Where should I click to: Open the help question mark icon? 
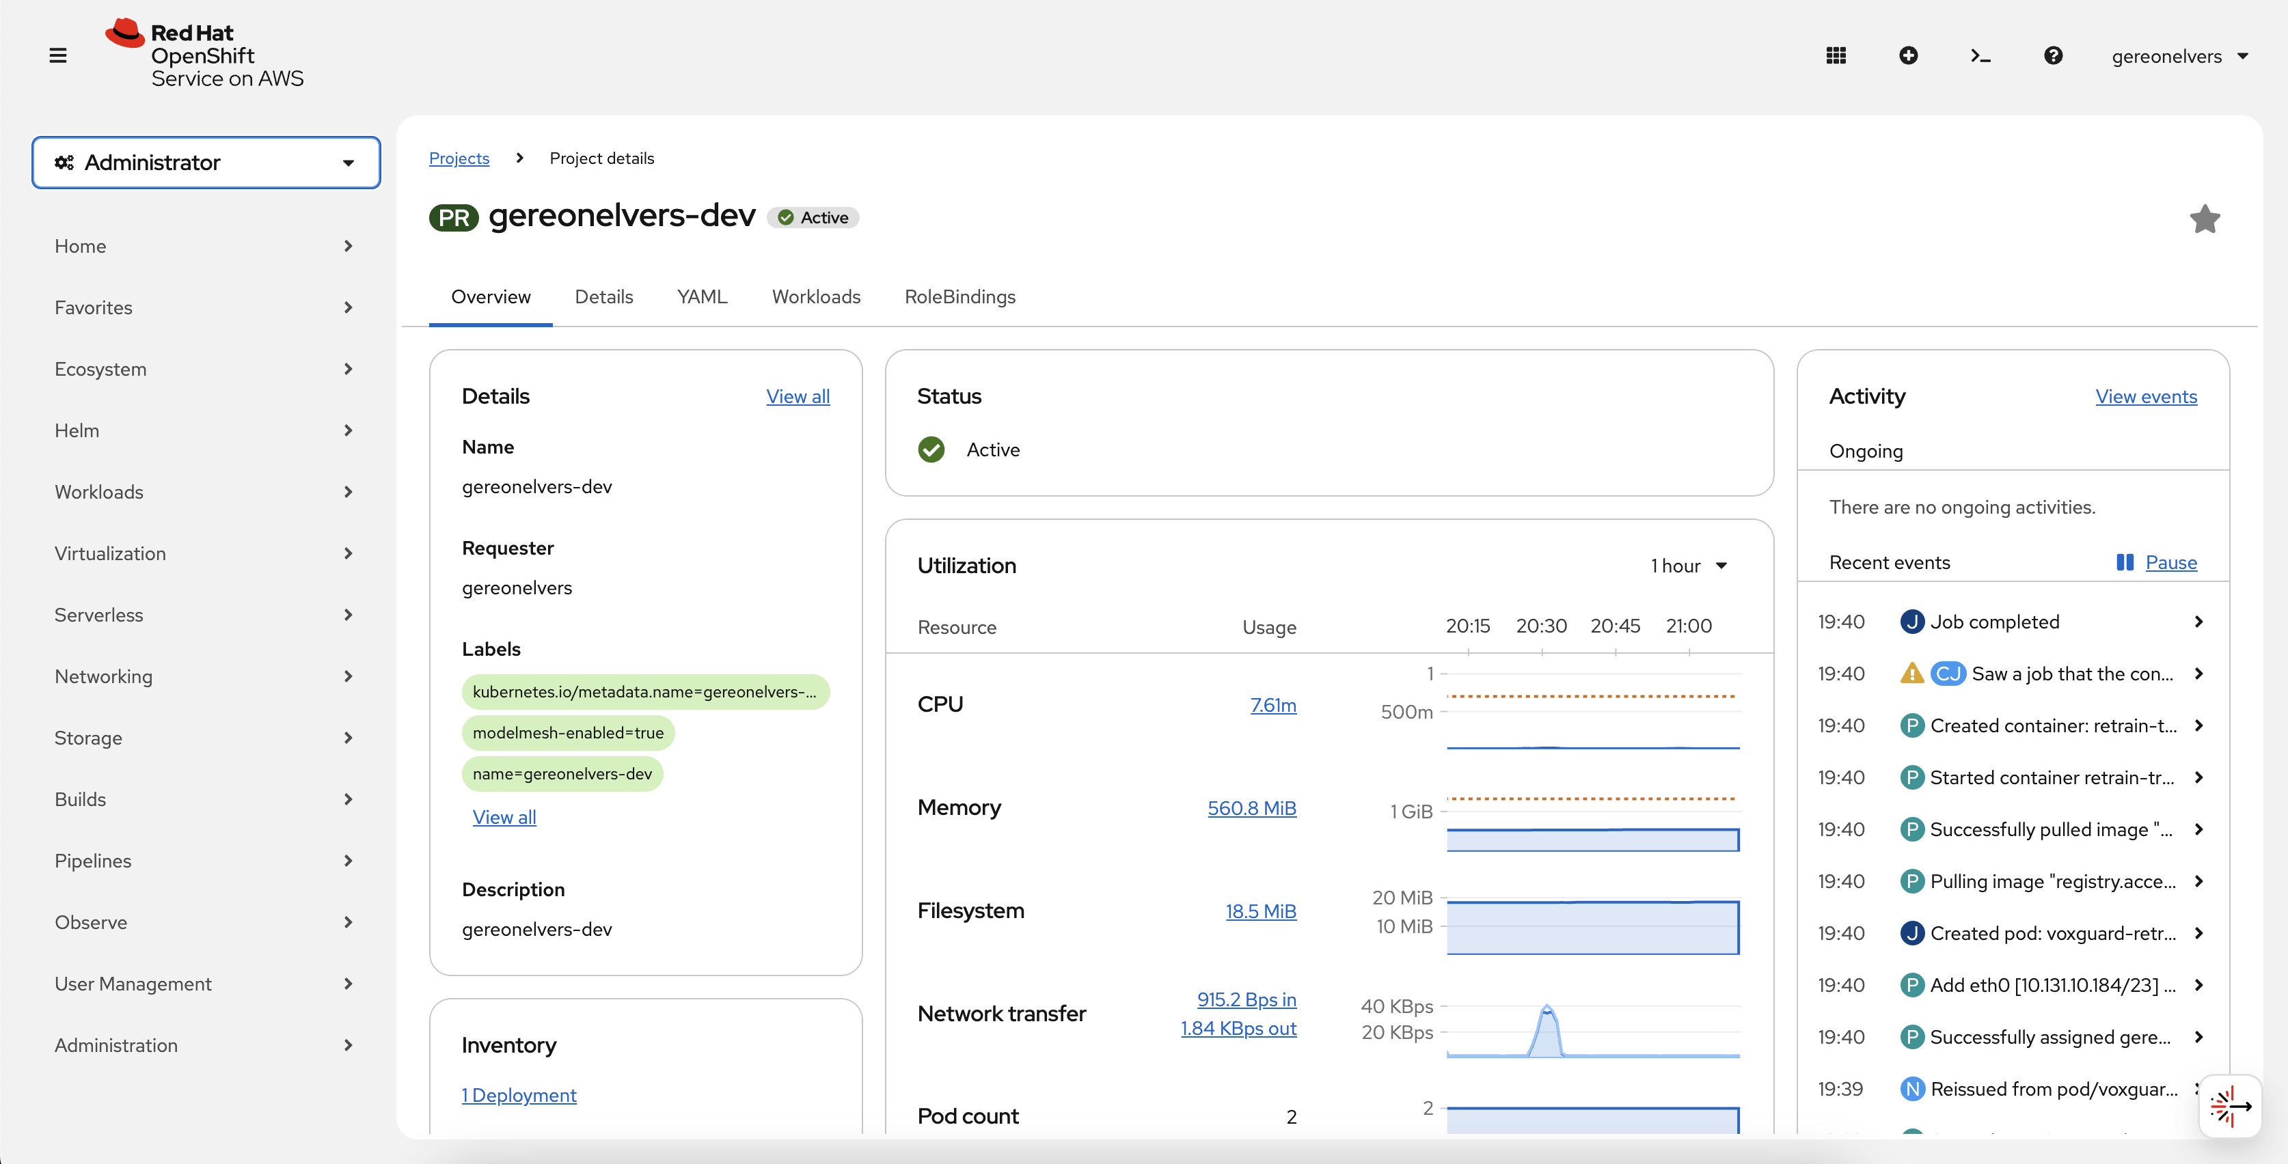(x=2054, y=55)
